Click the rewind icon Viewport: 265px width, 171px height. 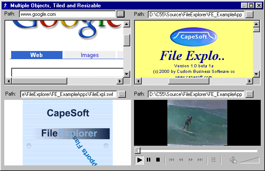point(181,160)
